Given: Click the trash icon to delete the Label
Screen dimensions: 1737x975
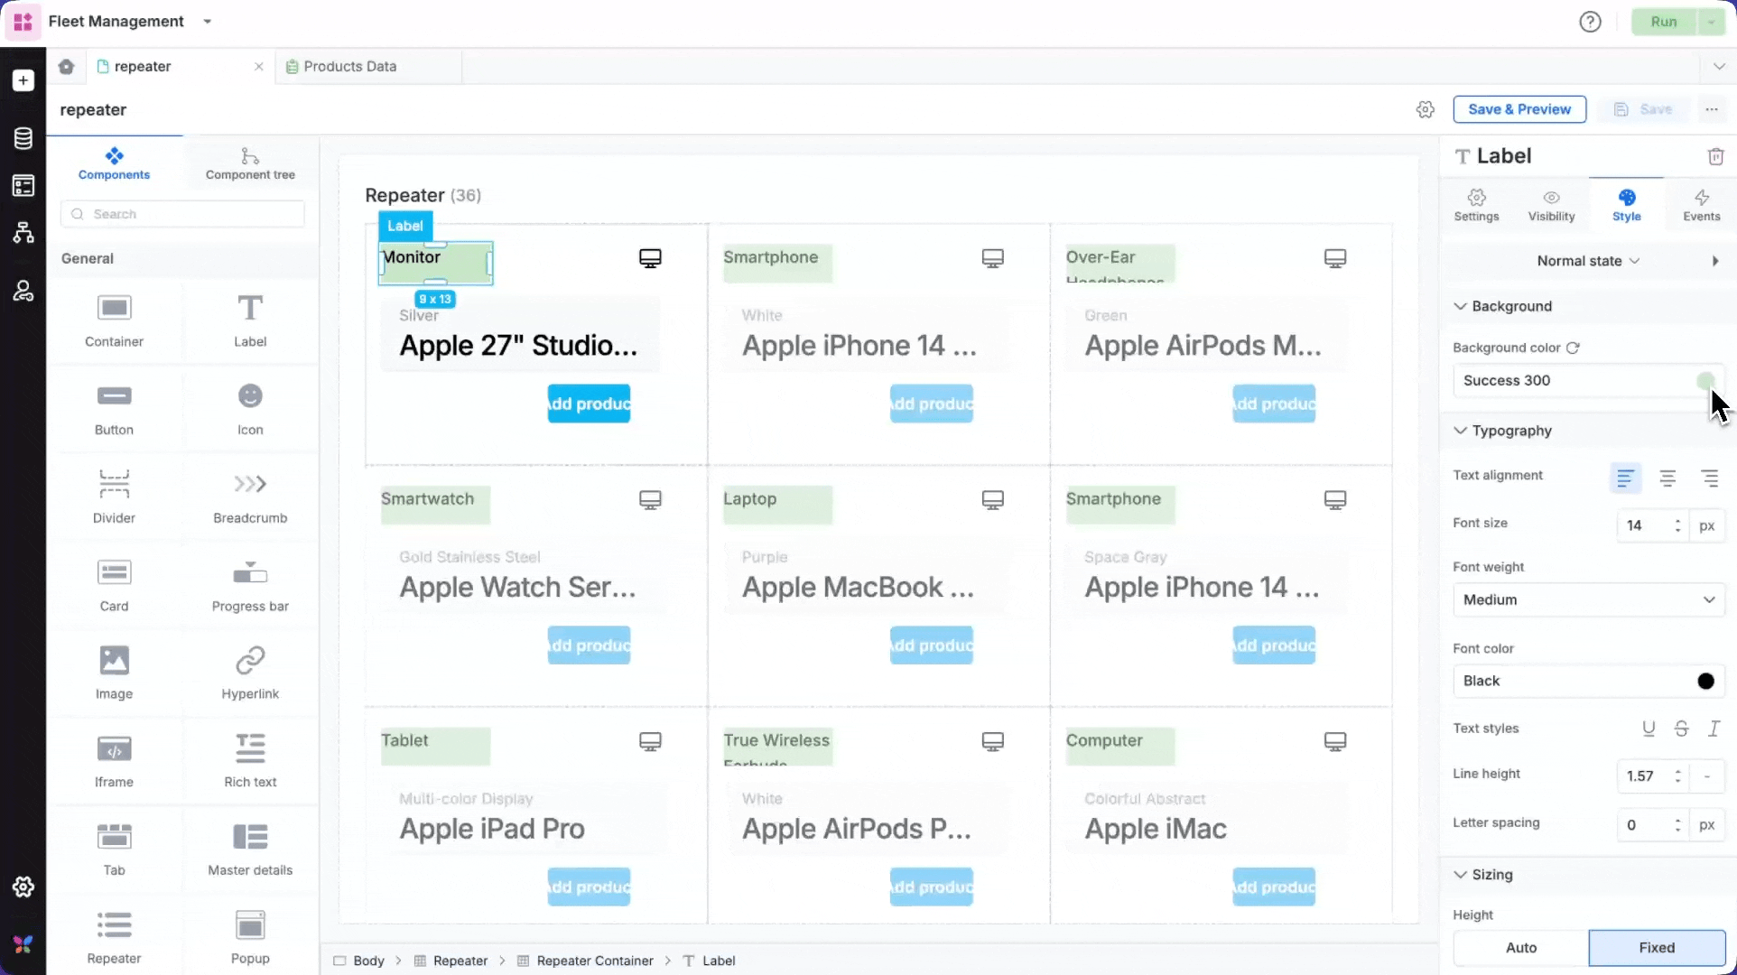Looking at the screenshot, I should point(1715,157).
